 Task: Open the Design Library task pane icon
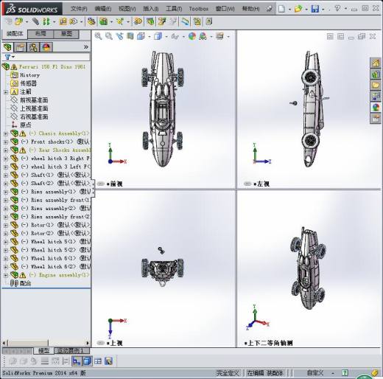pos(376,74)
